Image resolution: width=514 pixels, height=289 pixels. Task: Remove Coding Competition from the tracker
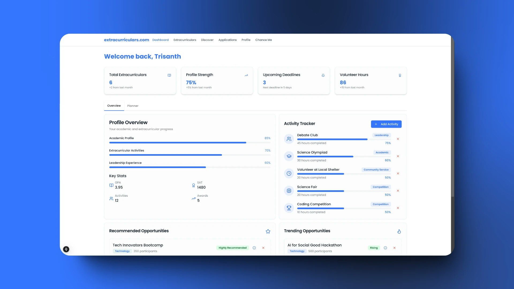(x=398, y=208)
